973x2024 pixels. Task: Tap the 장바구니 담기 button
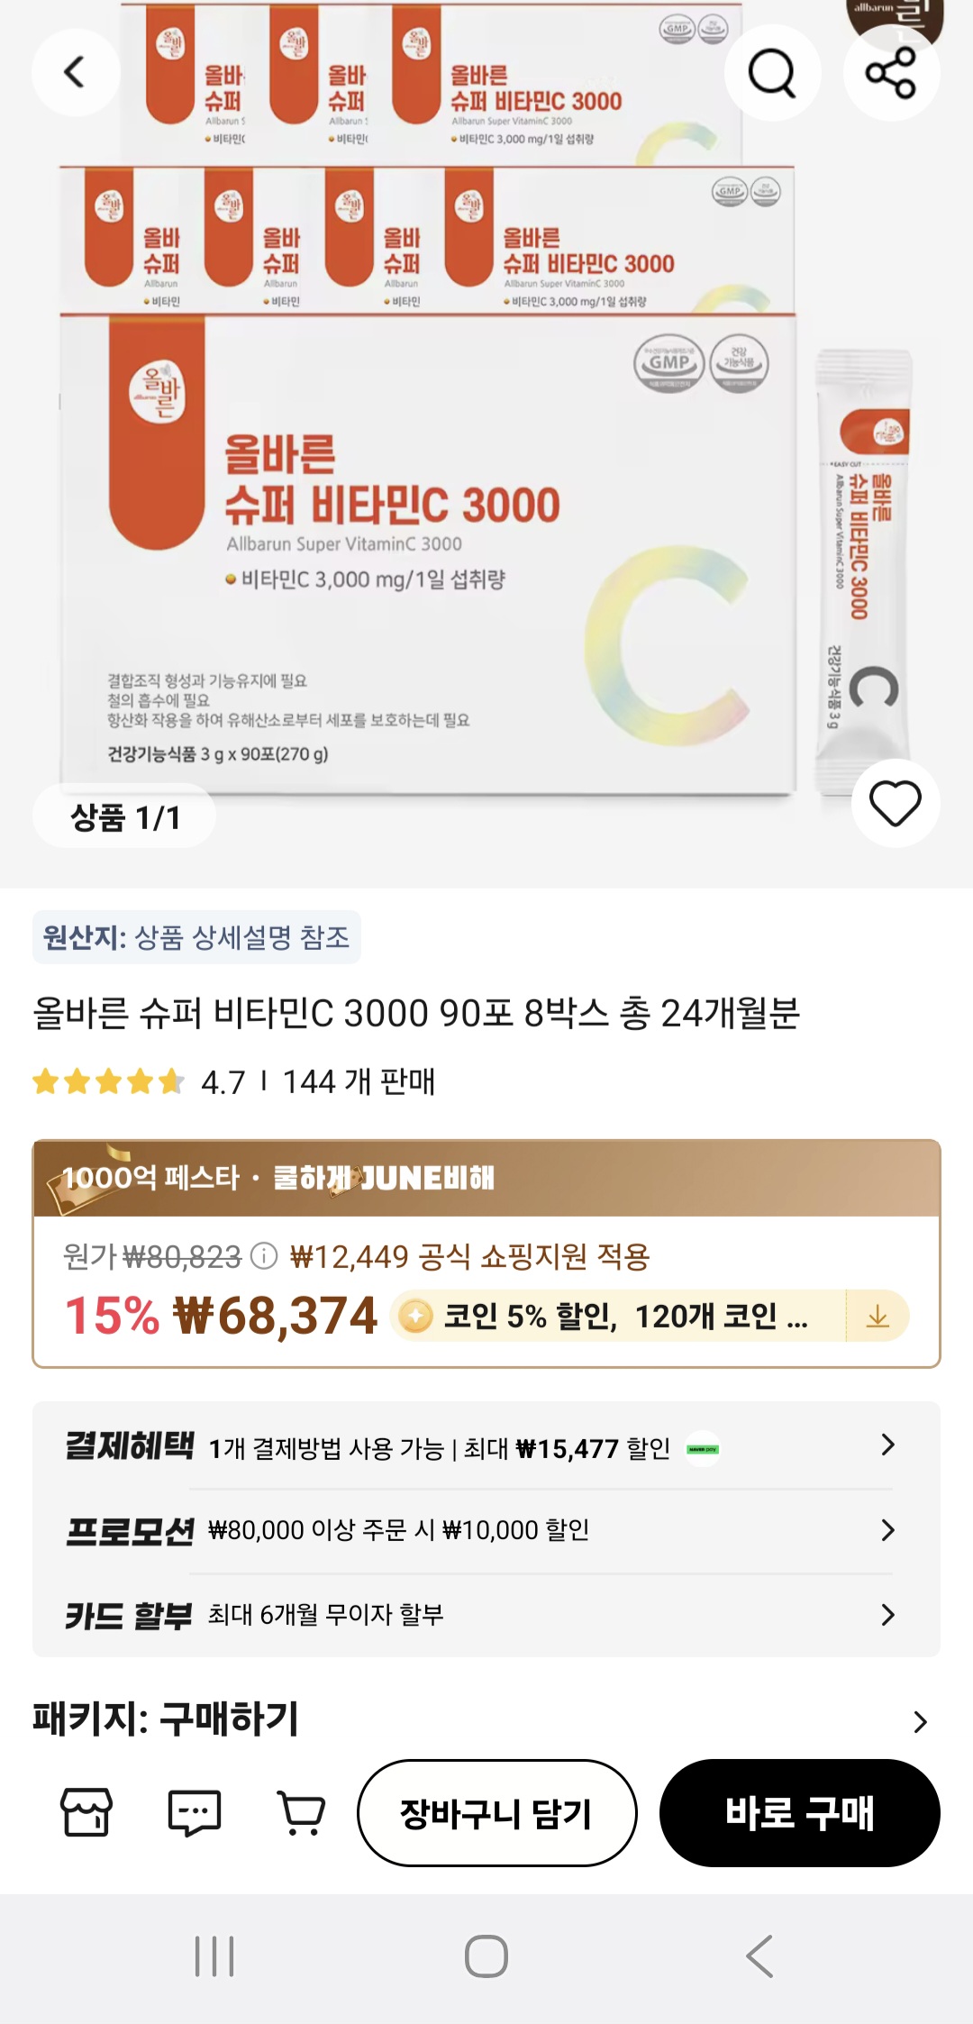tap(496, 1813)
